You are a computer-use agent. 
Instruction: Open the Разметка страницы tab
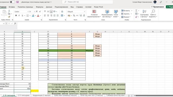coord(25,7)
